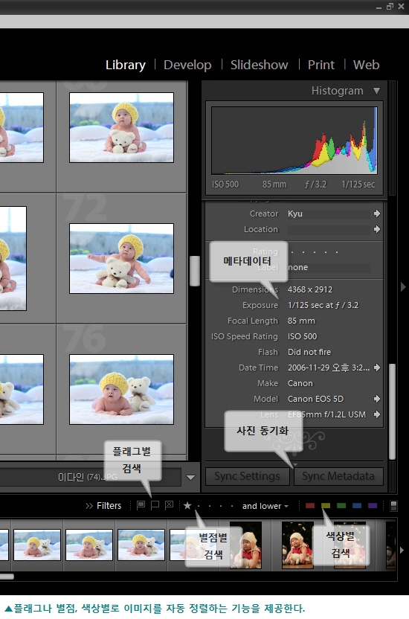409x619 pixels.
Task: Collapse the right panel side arrow
Action: (403, 286)
